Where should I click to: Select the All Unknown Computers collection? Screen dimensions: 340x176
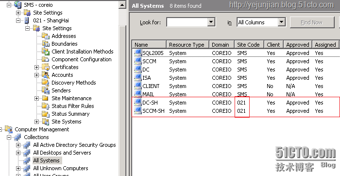coord(61,168)
